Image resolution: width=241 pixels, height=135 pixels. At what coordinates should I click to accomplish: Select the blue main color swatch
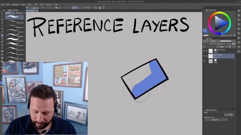click(x=205, y=30)
